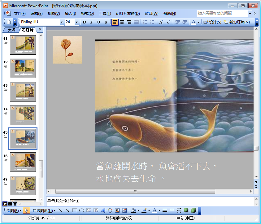261x224 pixels.
Task: Apply fill color paint bucket
Action: point(133,210)
